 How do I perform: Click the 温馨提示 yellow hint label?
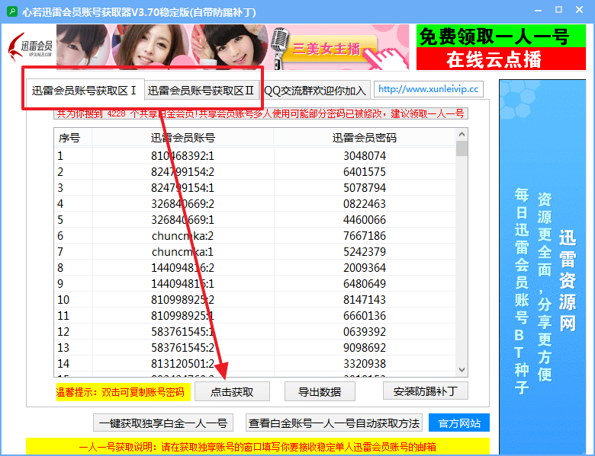point(123,392)
